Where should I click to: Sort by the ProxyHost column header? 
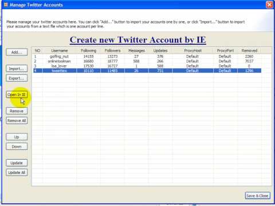pos(192,50)
